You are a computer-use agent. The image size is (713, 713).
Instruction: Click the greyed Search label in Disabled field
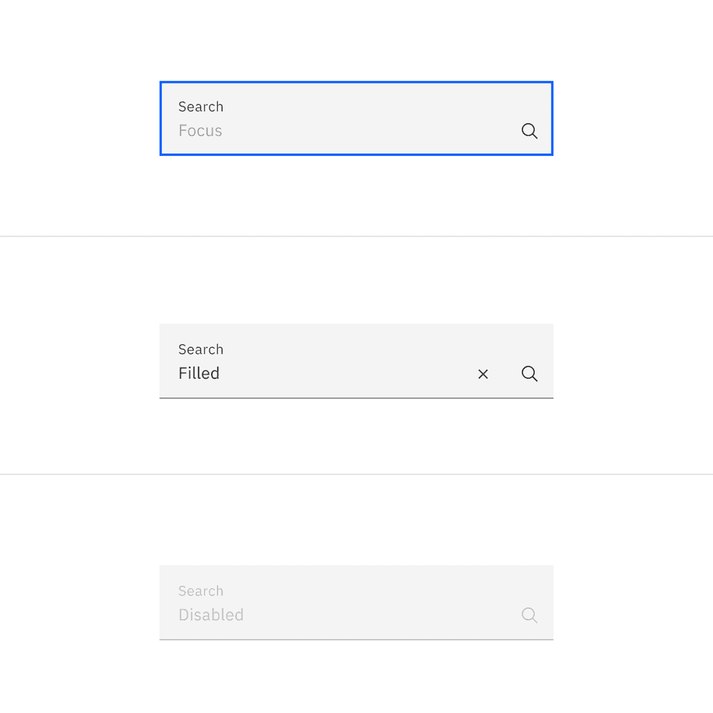click(x=201, y=591)
